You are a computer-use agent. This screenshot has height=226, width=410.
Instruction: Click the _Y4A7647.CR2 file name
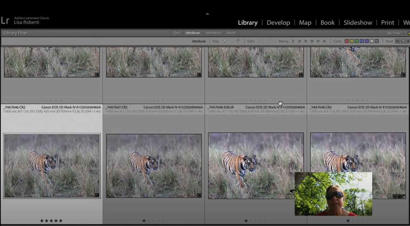[116, 107]
